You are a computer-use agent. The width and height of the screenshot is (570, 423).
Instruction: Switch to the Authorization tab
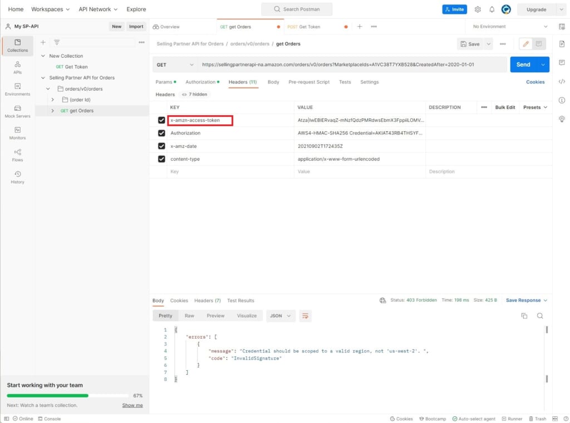click(203, 82)
